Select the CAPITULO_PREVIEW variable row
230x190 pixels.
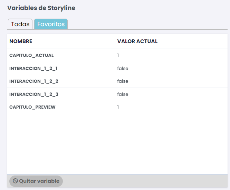(x=117, y=107)
